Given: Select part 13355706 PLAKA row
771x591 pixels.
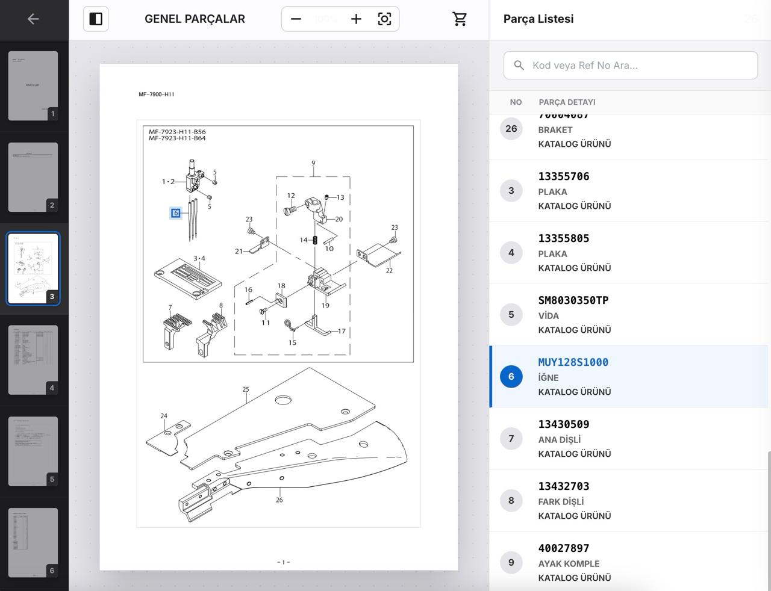Looking at the screenshot, I should click(x=628, y=191).
